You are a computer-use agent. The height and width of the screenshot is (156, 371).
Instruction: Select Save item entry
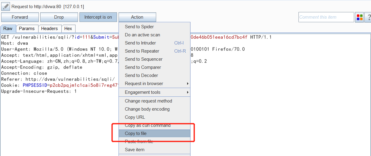click(x=155, y=150)
